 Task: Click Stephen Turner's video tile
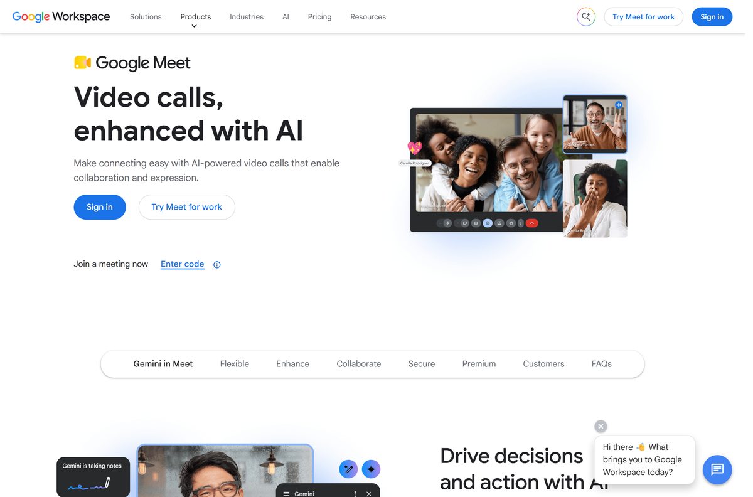point(594,124)
